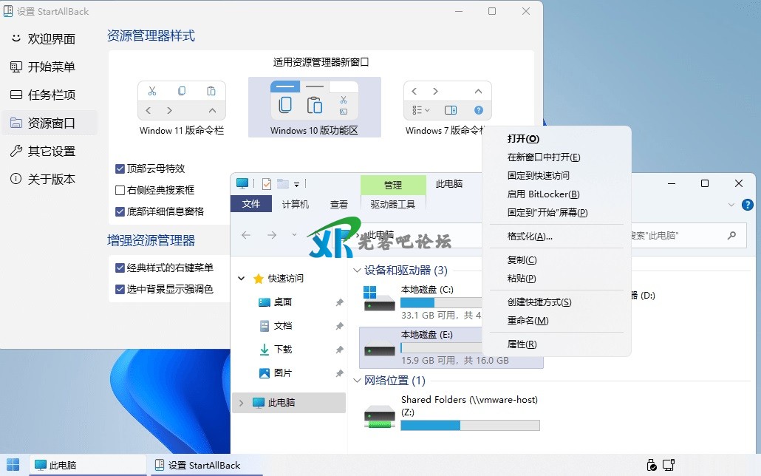This screenshot has width=761, height=476.
Task: Collapse the 设备和驱动器 group header
Action: tap(357, 271)
